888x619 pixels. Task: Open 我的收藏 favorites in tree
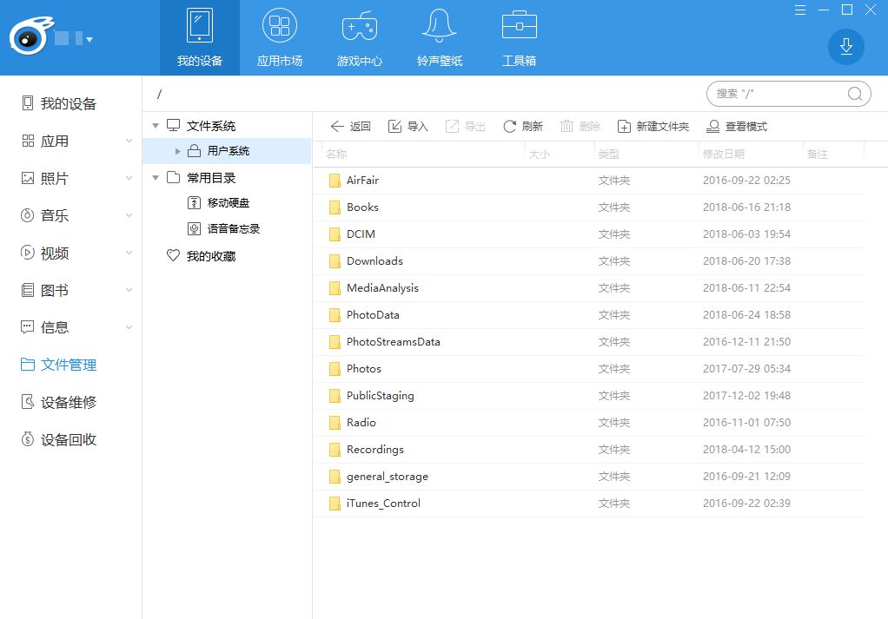pyautogui.click(x=201, y=256)
